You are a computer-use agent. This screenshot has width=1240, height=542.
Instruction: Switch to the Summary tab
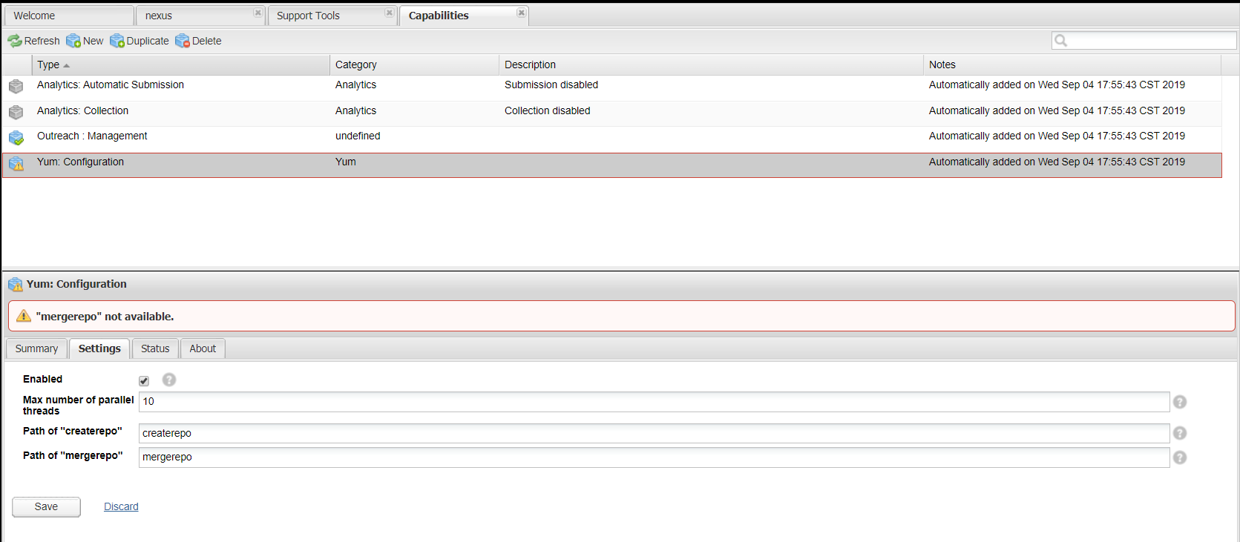36,348
